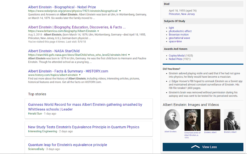Click the 'ScienceDaily' source label
The width and height of the screenshot is (247, 154).
pyautogui.click(x=36, y=149)
